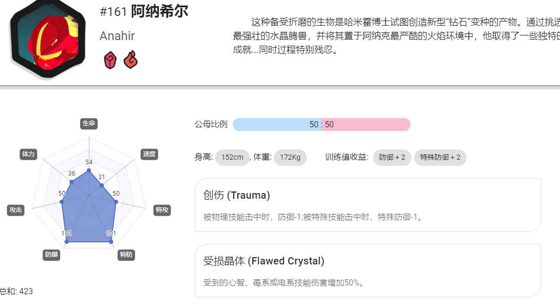Screen dimensions: 560x306
Task: Click the blue male ratio bar segment
Action: 277,125
